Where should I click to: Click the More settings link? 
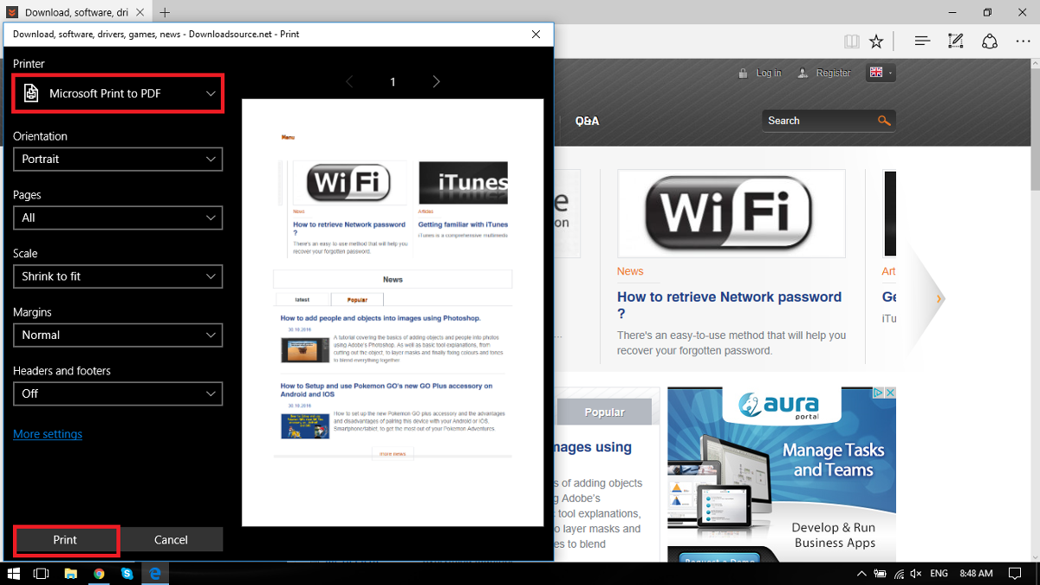click(x=48, y=434)
